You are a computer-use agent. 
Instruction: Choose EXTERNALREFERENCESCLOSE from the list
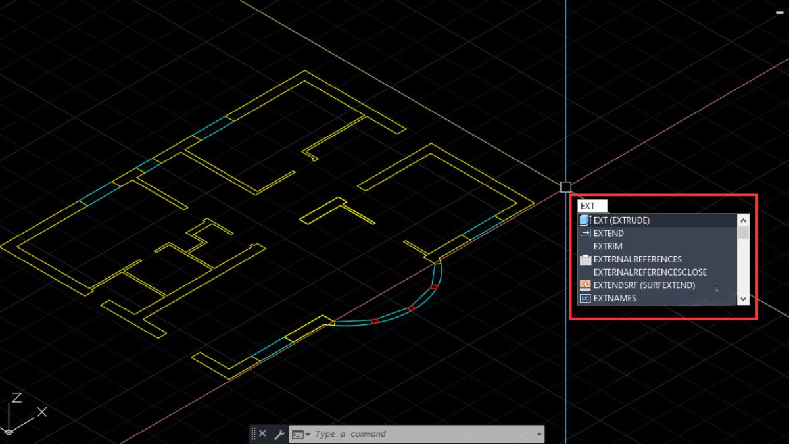(x=657, y=272)
